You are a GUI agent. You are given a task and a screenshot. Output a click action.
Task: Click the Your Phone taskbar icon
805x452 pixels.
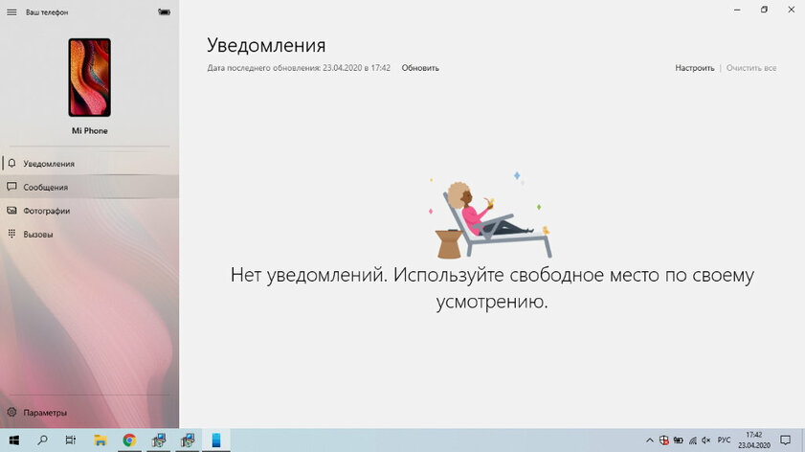click(216, 441)
